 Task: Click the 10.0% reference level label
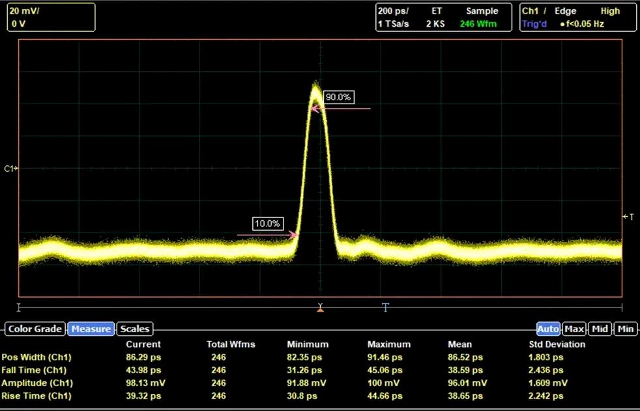click(x=267, y=223)
